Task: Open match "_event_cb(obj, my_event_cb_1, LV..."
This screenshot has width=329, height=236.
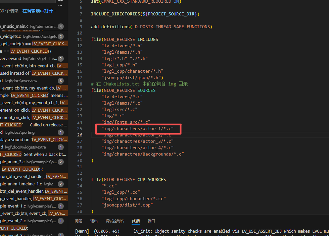Action: click(x=34, y=103)
